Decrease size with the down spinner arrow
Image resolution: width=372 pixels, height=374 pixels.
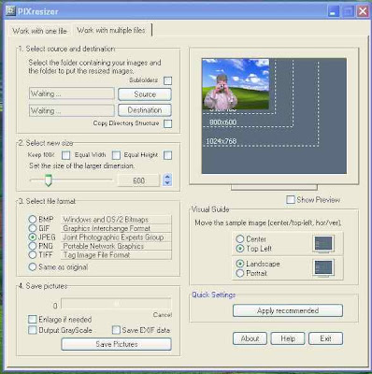tap(167, 183)
